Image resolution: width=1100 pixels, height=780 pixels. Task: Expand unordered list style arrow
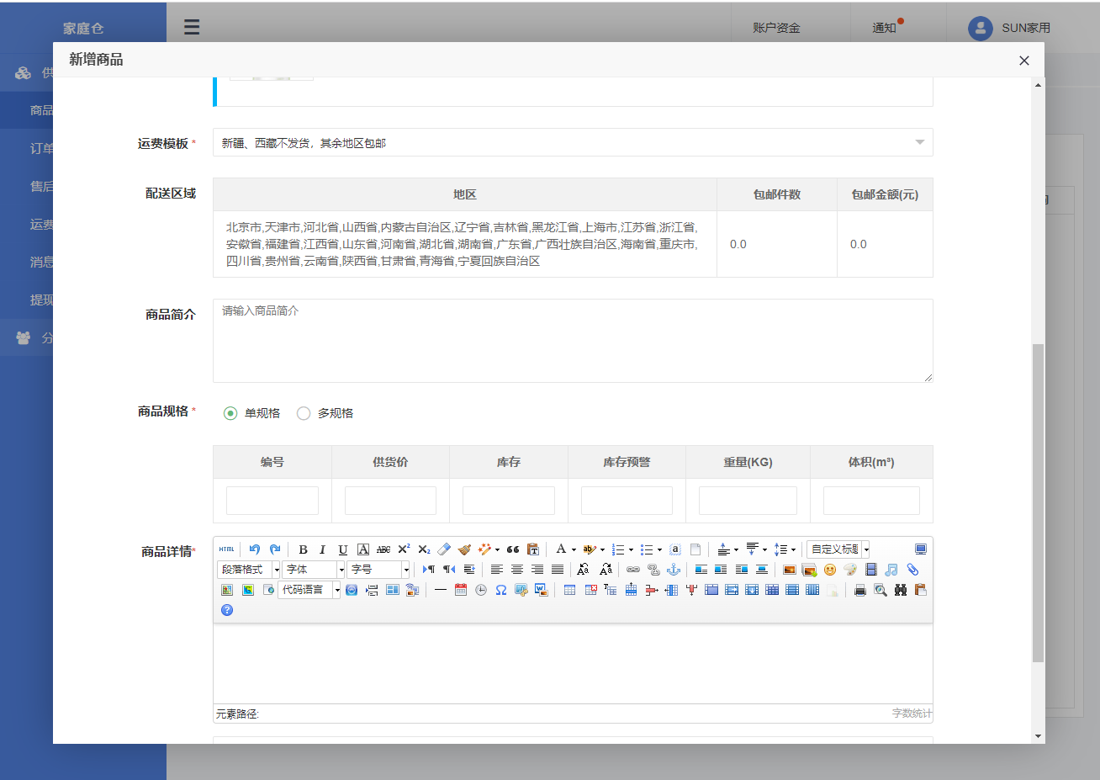pos(659,549)
